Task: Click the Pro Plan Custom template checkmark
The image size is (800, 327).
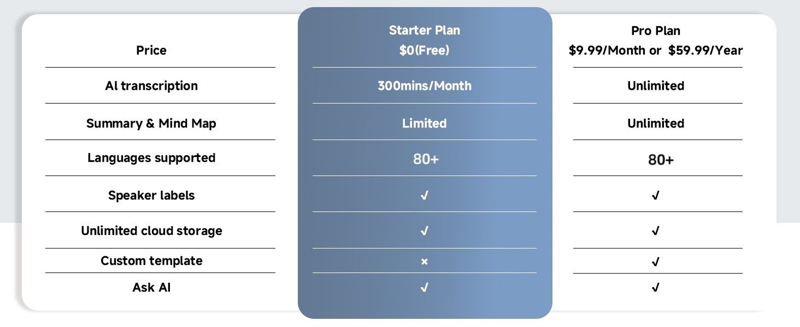Action: click(656, 262)
